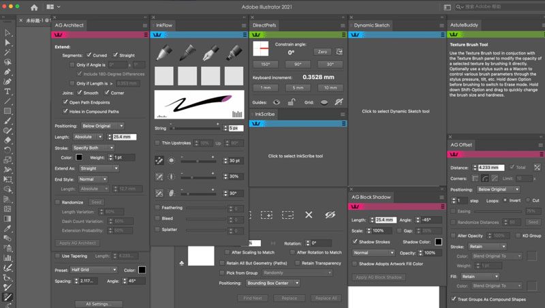Click the club symbol icon beside white thumbnail
The image size is (545, 308).
click(x=181, y=263)
